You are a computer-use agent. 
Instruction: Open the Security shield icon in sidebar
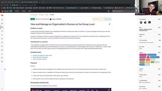click(x=2, y=42)
